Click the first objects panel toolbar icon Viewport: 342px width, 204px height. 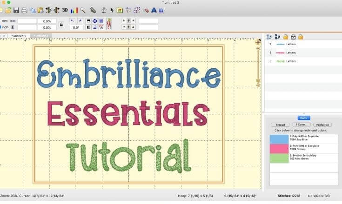pyautogui.click(x=269, y=37)
